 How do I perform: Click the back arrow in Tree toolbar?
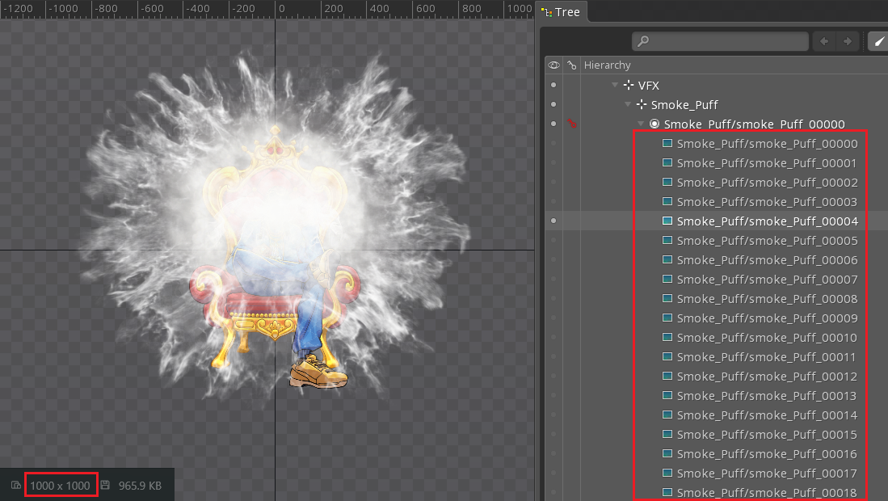click(824, 41)
